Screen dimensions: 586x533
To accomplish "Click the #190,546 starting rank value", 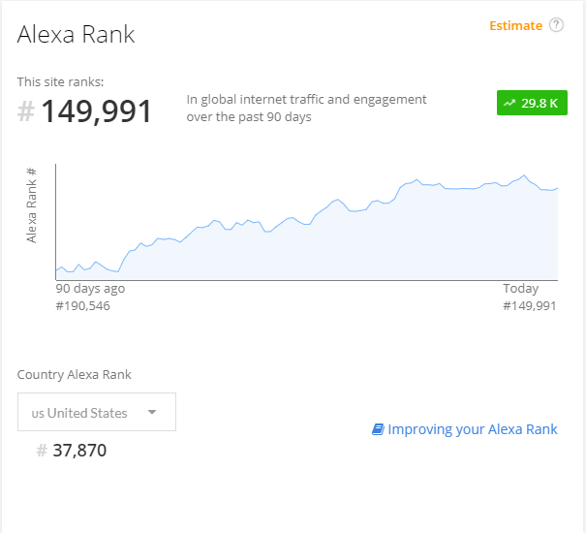I will click(83, 306).
